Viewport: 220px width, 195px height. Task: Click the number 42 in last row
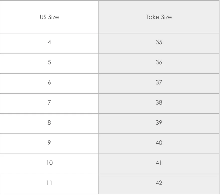159,183
